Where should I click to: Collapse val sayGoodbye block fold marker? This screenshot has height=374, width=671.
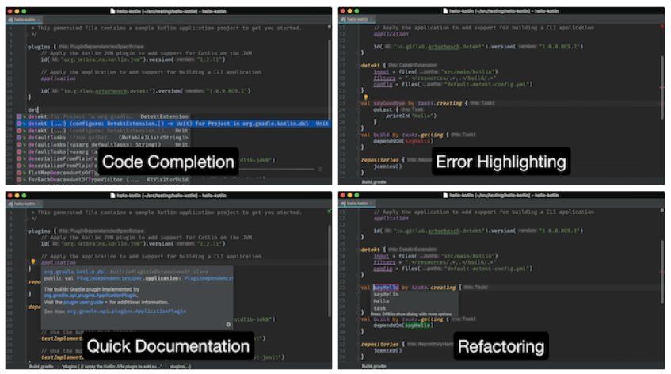[359, 104]
